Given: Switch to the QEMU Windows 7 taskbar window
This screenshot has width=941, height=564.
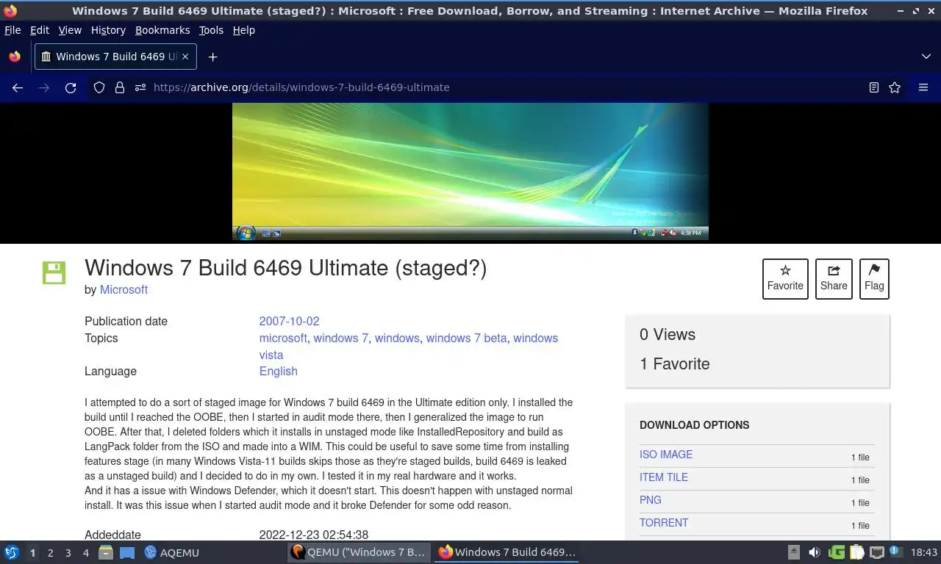Looking at the screenshot, I should [x=358, y=552].
